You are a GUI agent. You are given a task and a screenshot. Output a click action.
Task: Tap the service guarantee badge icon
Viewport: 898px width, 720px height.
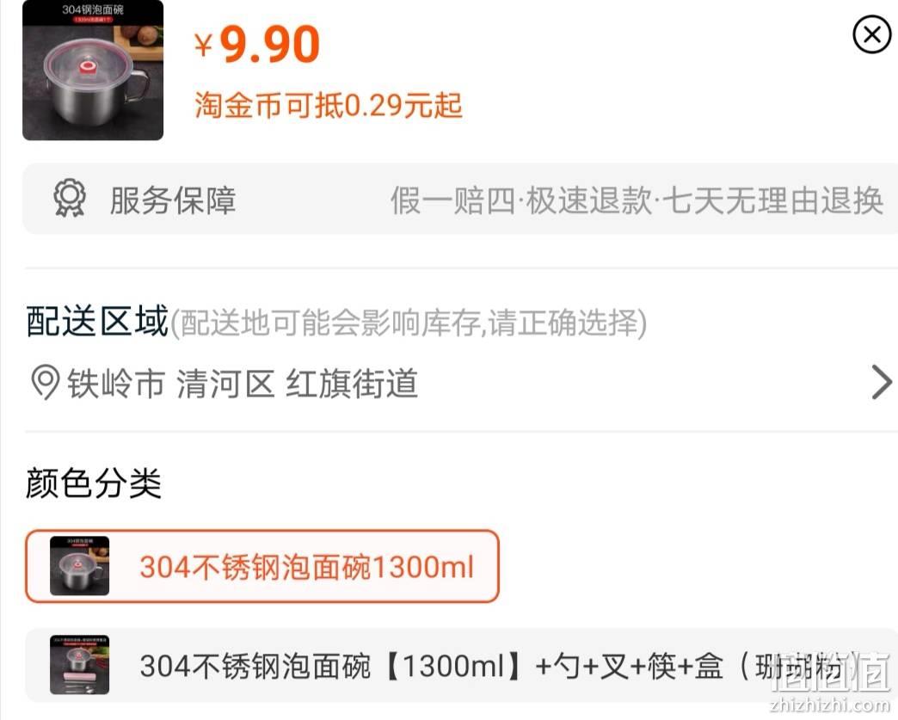point(70,198)
